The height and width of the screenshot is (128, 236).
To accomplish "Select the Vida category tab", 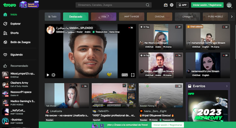I will coord(104,17).
